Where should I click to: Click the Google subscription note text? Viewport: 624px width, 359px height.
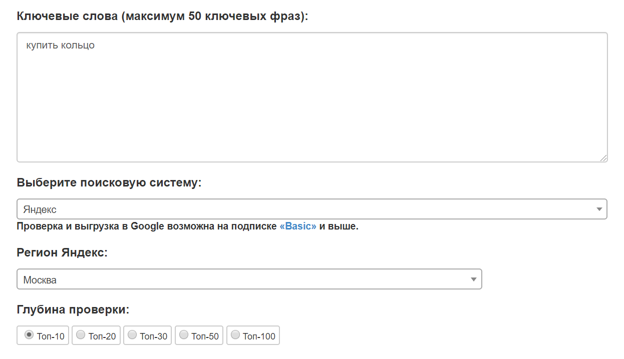(x=148, y=226)
